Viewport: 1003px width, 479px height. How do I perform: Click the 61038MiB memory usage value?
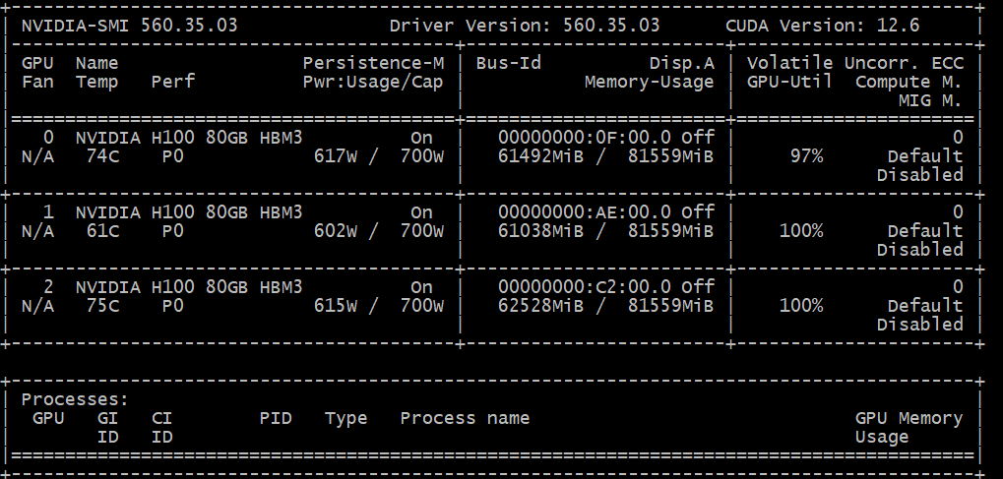point(541,231)
